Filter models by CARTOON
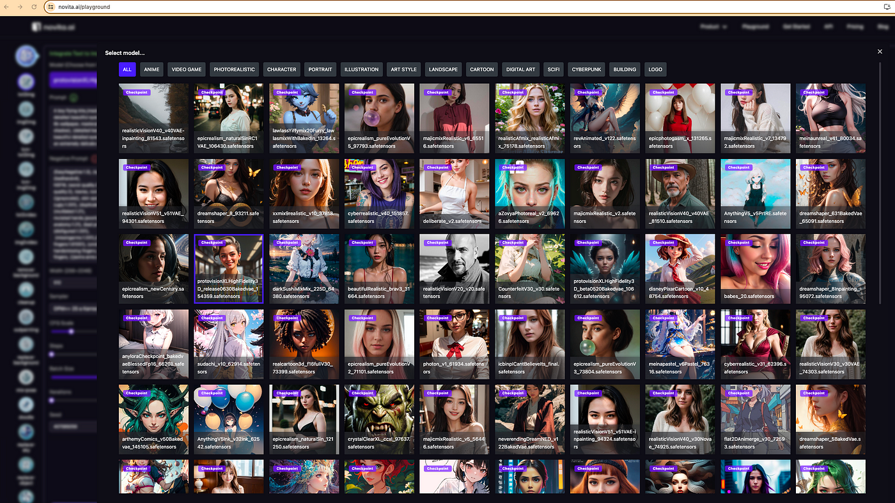The width and height of the screenshot is (895, 503). (x=482, y=70)
